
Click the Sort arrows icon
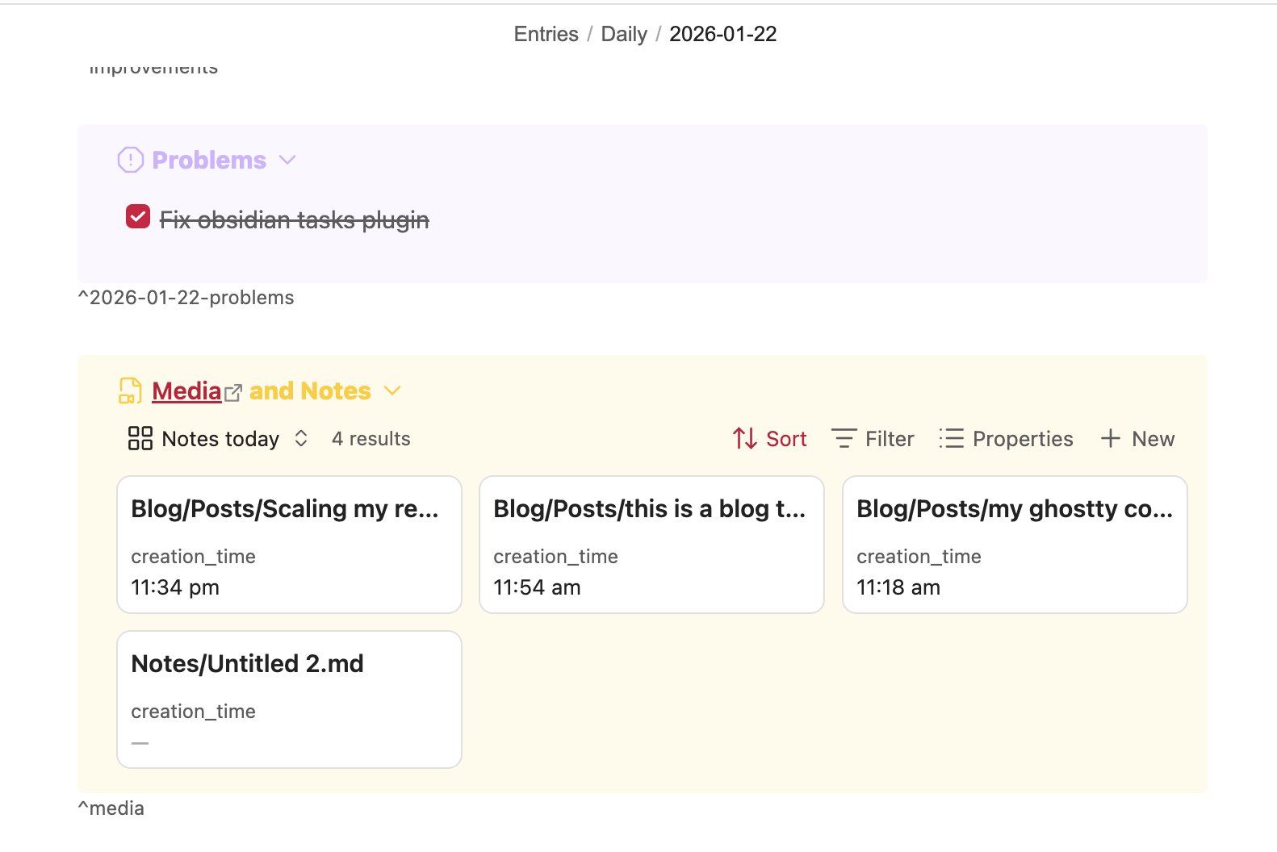(744, 438)
